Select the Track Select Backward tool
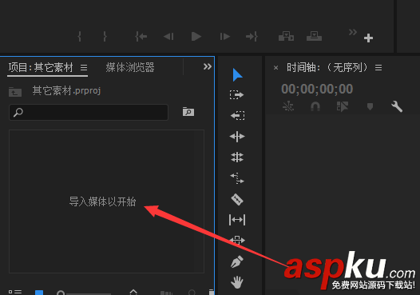This screenshot has height=295, width=420. (237, 116)
